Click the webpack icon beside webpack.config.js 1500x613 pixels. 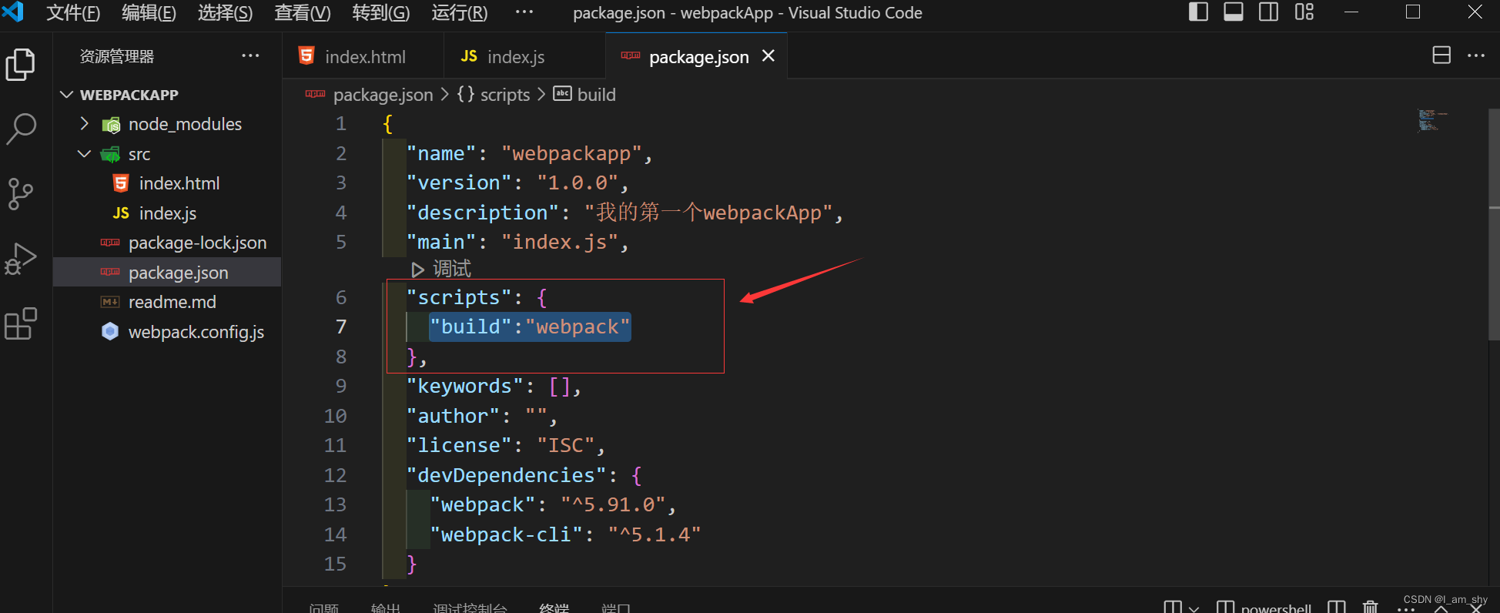110,332
